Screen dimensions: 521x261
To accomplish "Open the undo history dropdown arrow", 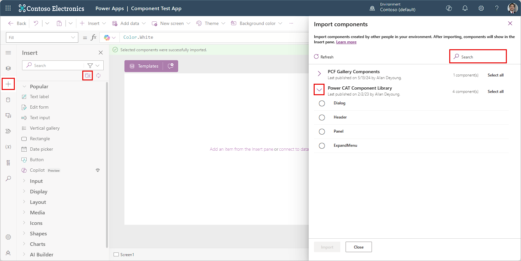I will (x=47, y=23).
